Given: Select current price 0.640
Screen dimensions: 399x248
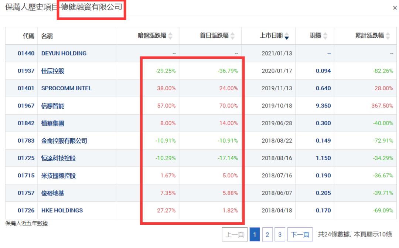Looking at the screenshot, I should pyautogui.click(x=323, y=88).
